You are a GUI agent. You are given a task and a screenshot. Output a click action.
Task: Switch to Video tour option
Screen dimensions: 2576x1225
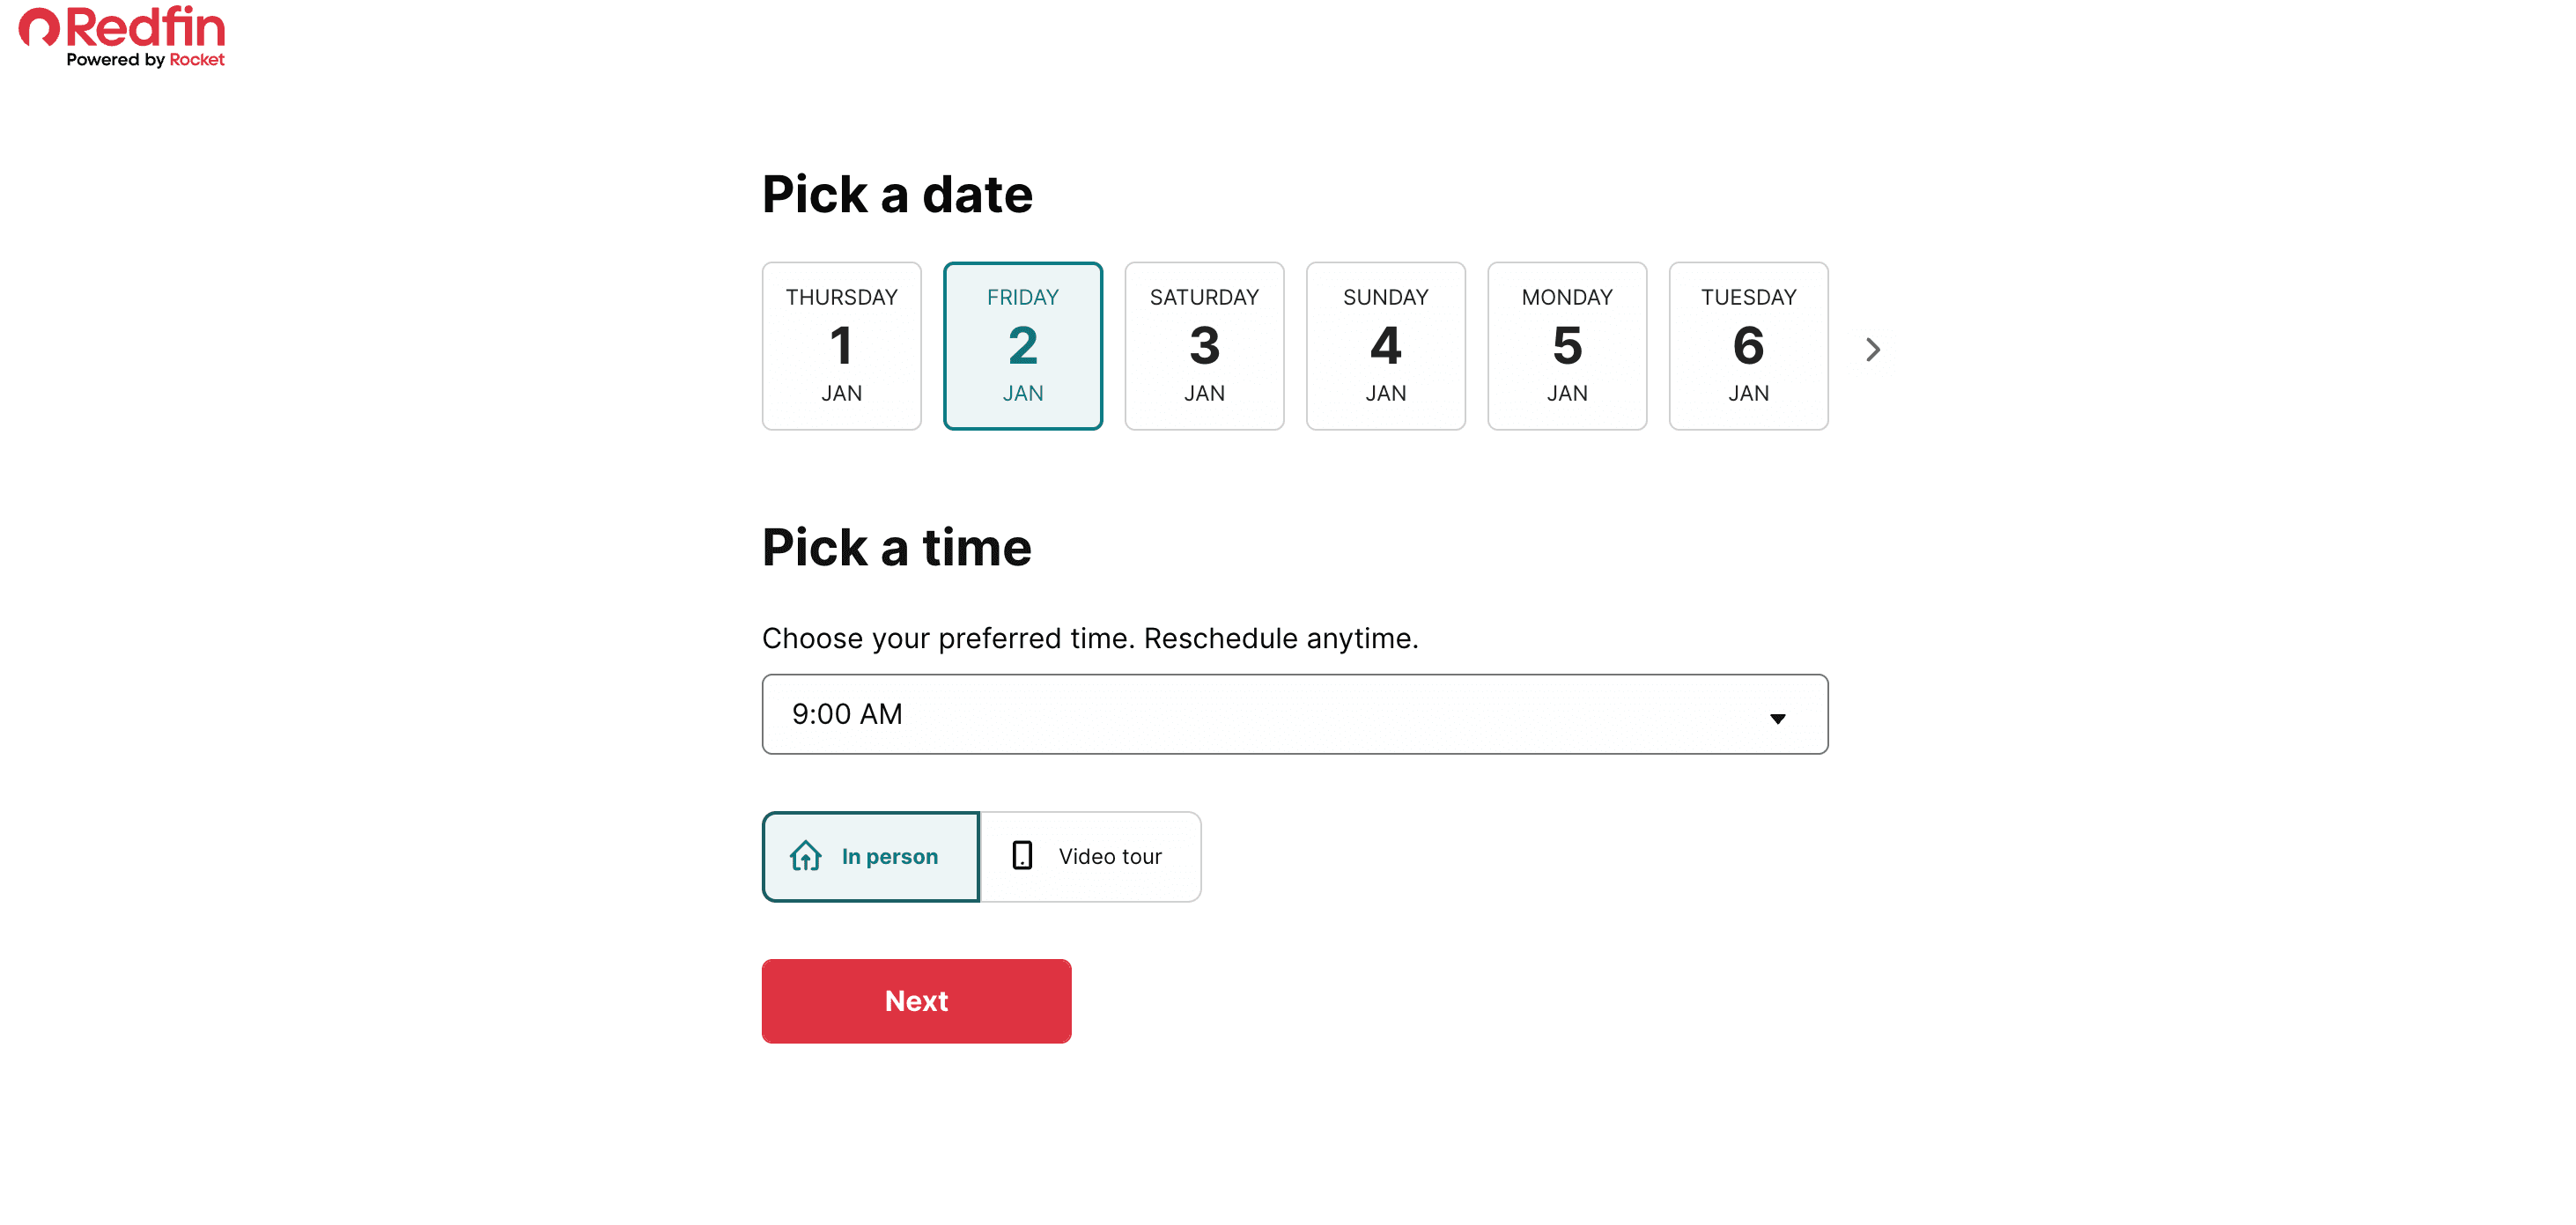tap(1090, 856)
